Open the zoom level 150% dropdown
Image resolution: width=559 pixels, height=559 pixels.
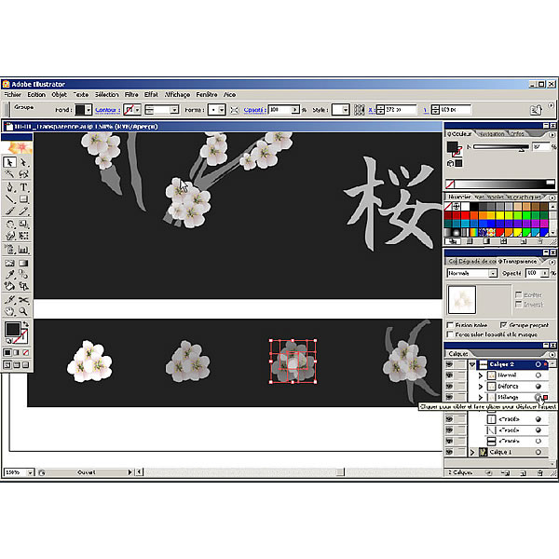coord(30,472)
